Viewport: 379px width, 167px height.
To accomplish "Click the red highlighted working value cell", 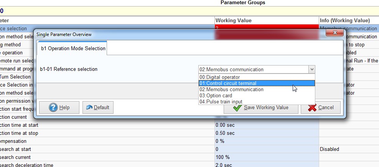I will 267,27.
